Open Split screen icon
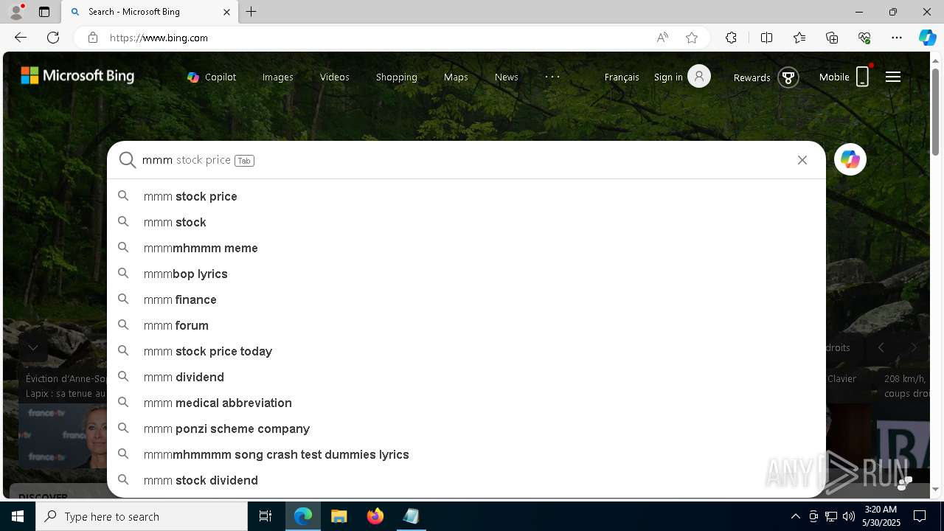This screenshot has width=944, height=531. (x=766, y=38)
